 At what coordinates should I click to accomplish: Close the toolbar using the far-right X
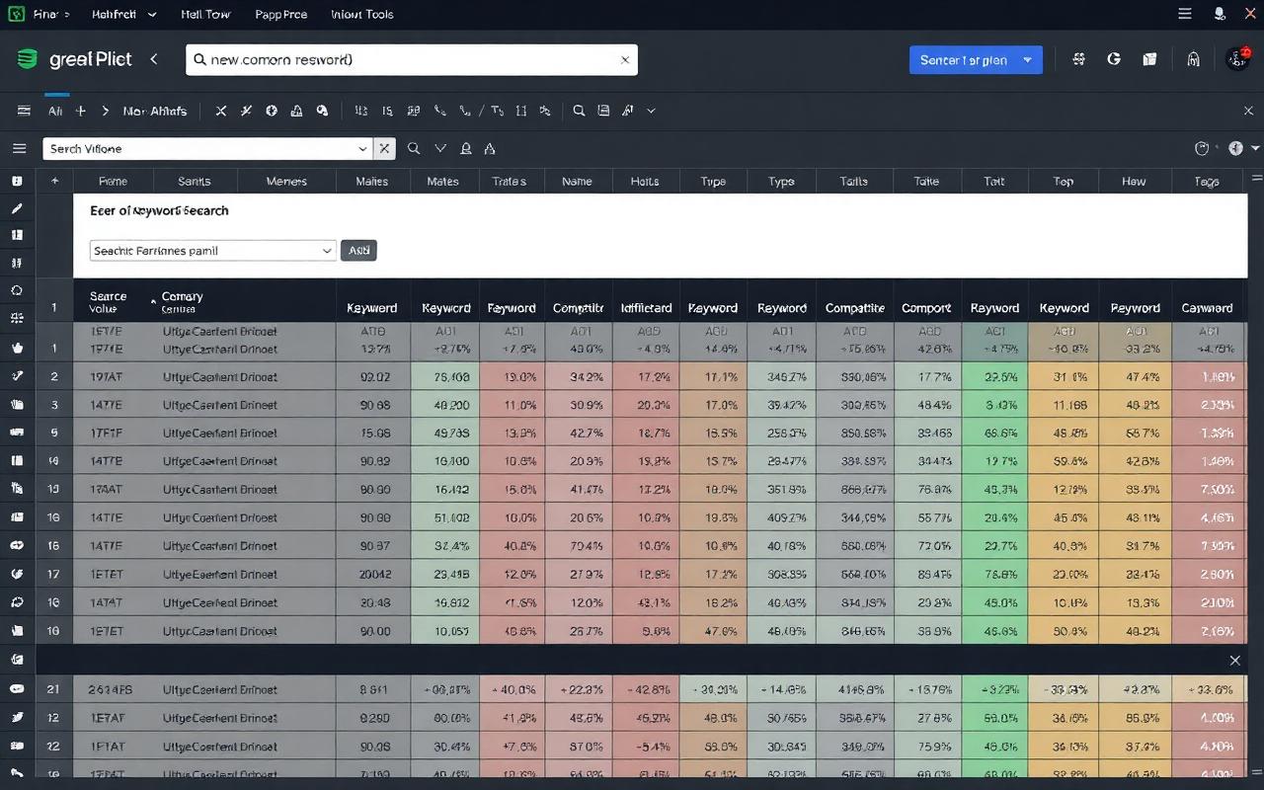1248,112
